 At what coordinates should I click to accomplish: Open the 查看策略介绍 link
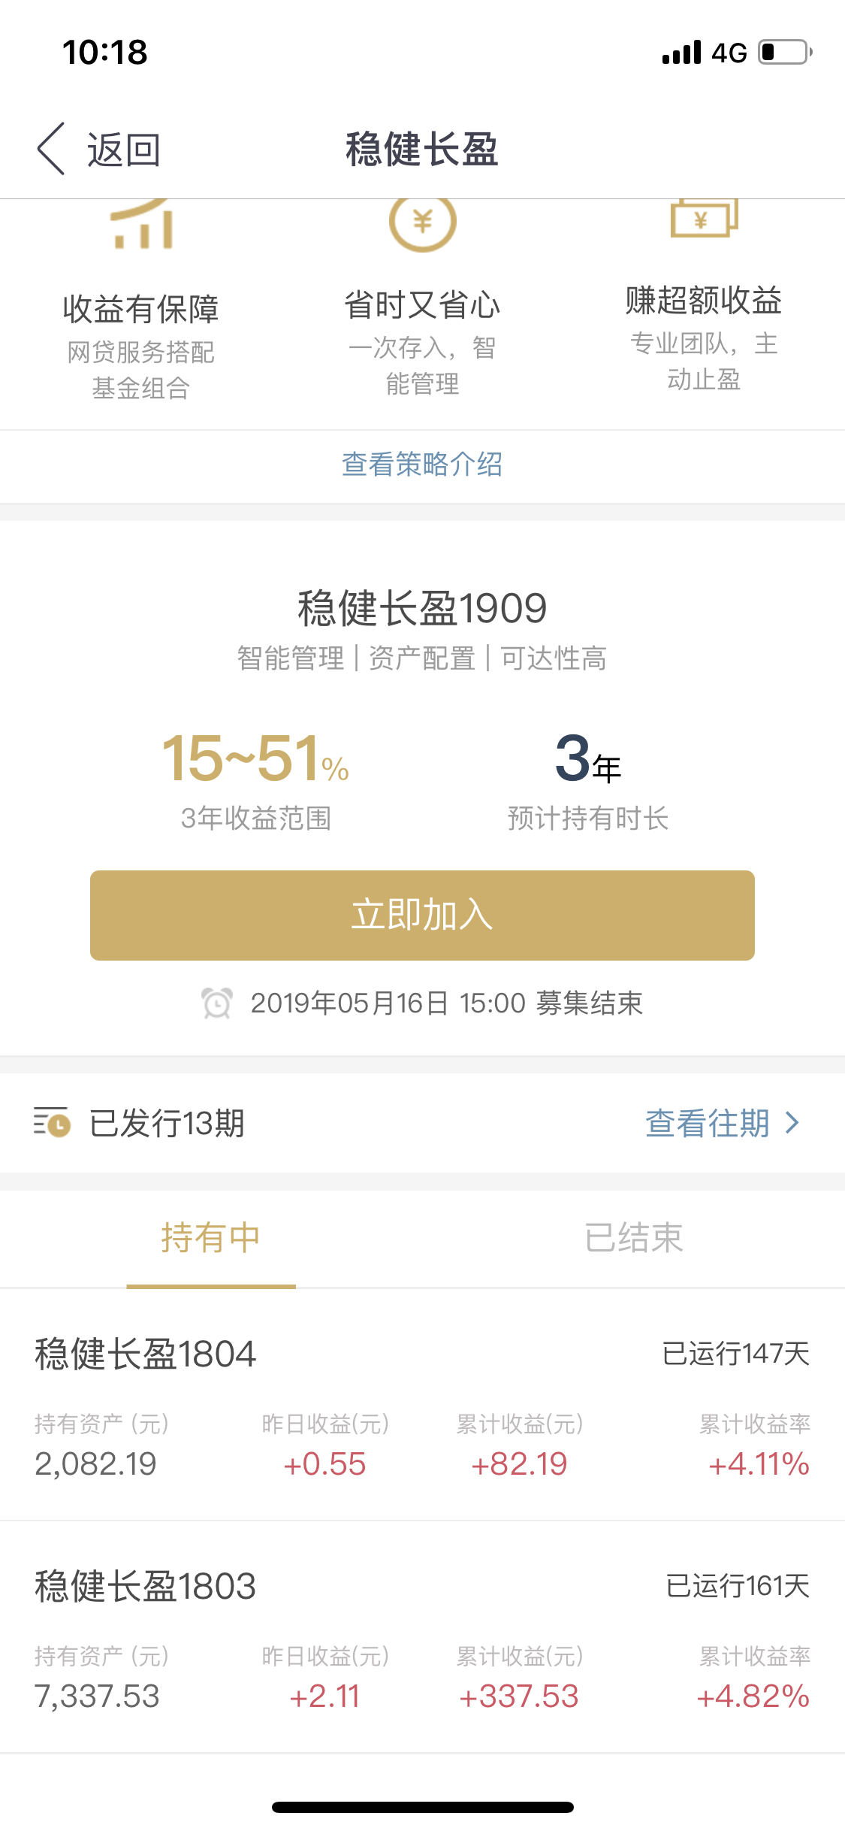pyautogui.click(x=422, y=465)
